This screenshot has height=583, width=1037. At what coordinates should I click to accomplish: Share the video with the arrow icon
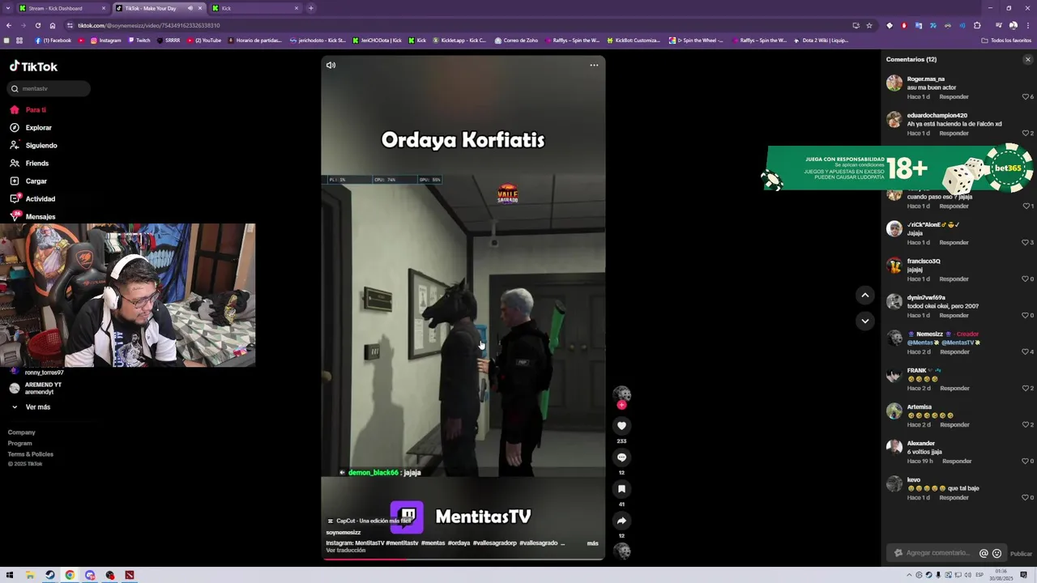pos(621,521)
